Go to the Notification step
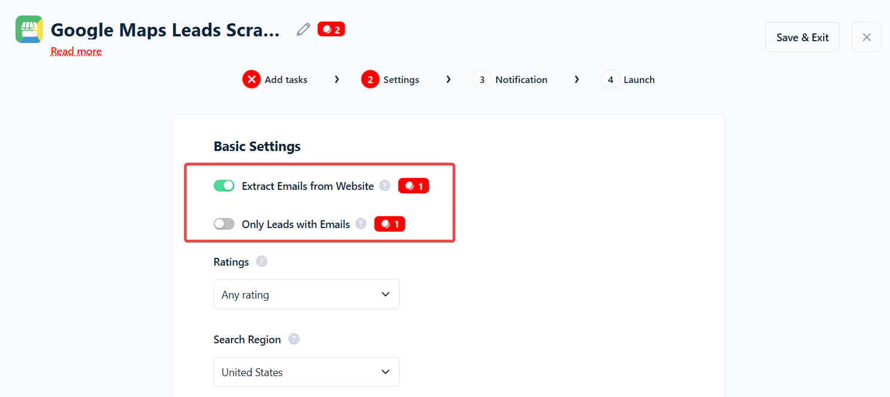 click(x=510, y=79)
